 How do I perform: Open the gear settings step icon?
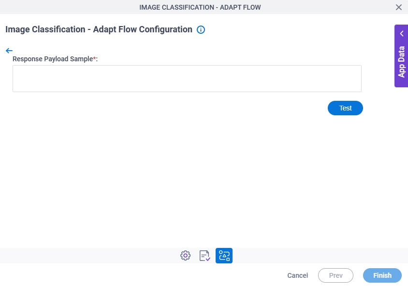click(185, 256)
